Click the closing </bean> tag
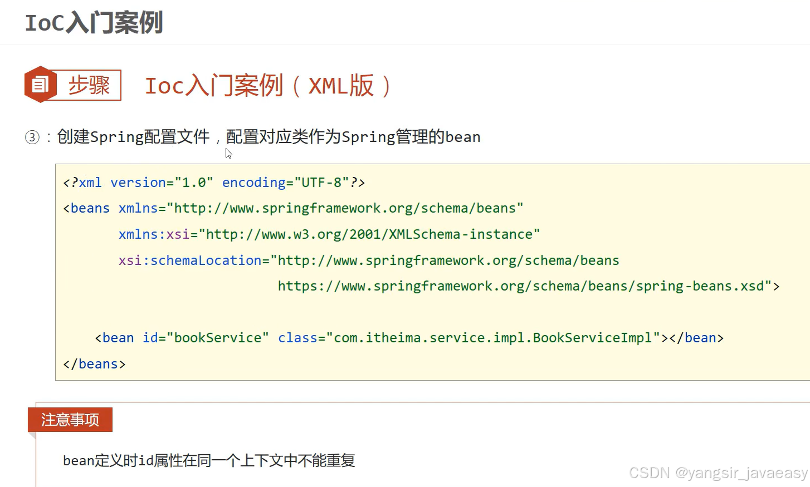This screenshot has height=487, width=810. 696,338
